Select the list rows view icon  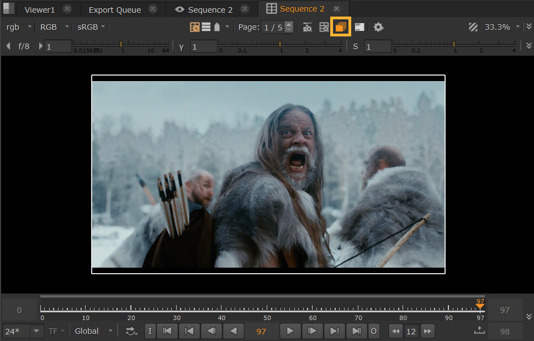coord(206,27)
